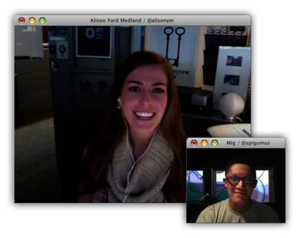
Task: Minimize the Alison Yard Medland video window
Action: pyautogui.click(x=32, y=20)
